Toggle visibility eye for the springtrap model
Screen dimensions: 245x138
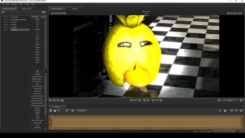point(5,20)
